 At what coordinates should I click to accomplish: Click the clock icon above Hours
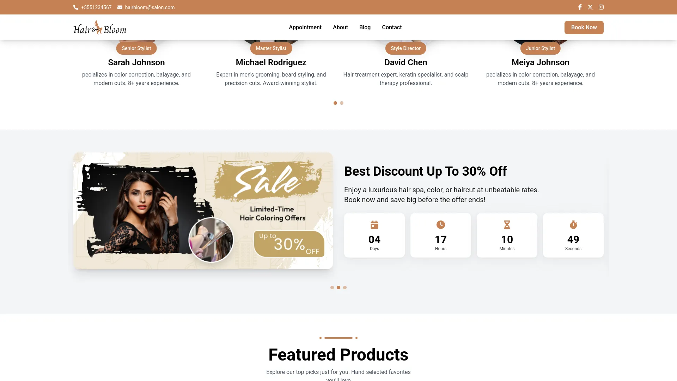(441, 225)
